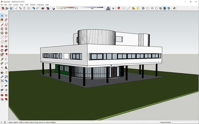The width and height of the screenshot is (199, 124).
Task: Switch to Monochrome face style
Action: [x=169, y=8]
